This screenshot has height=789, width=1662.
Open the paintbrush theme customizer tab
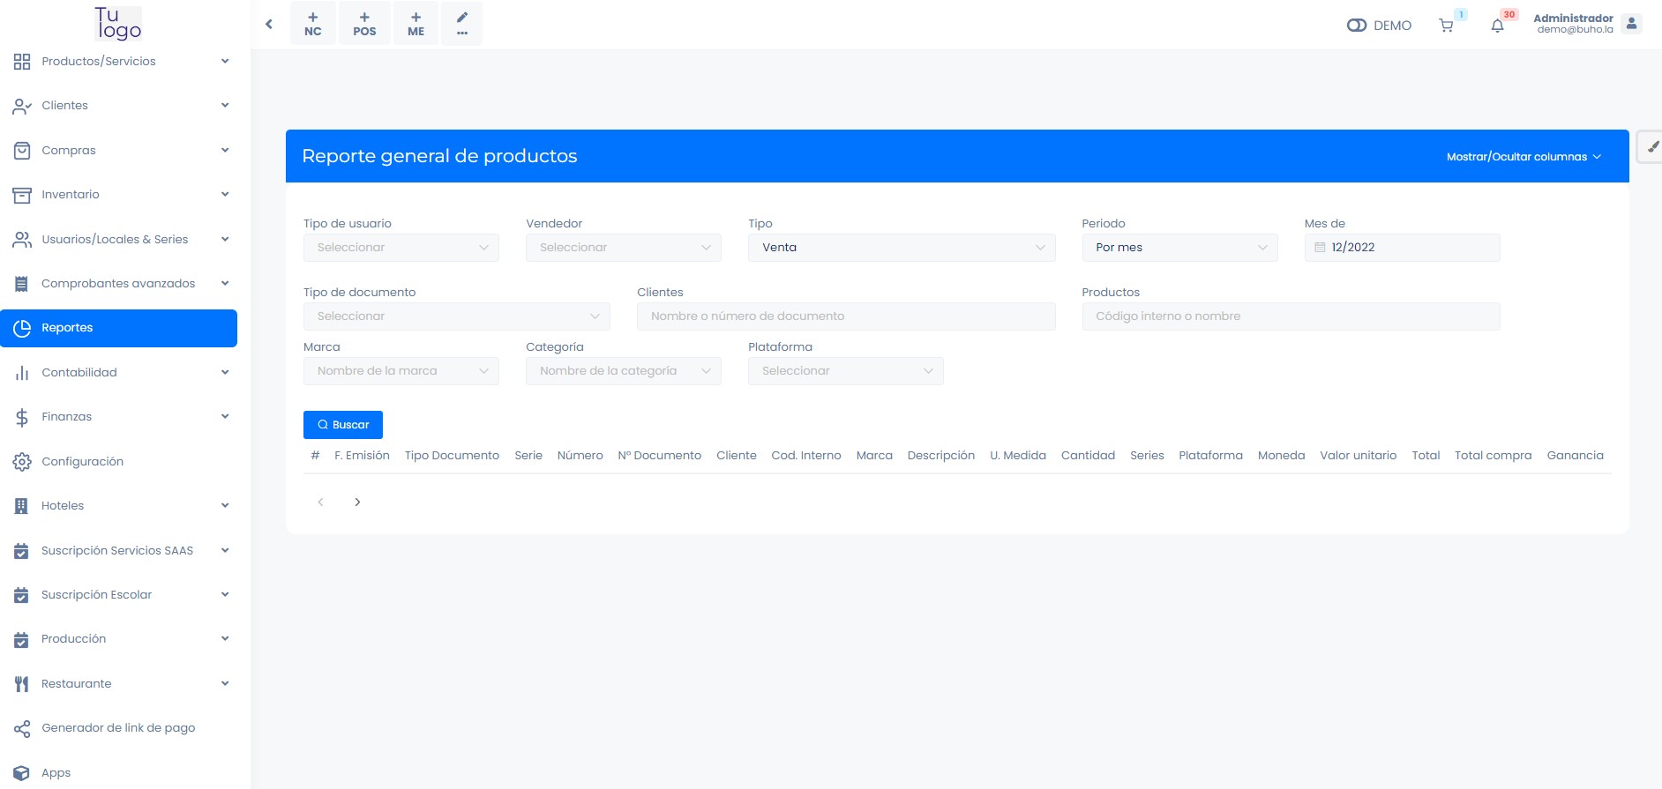1651,147
